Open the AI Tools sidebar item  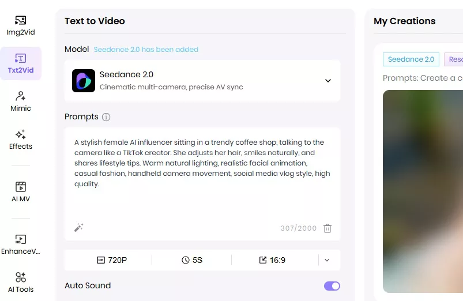[21, 283]
